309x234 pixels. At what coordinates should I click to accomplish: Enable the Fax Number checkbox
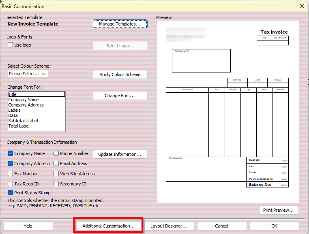click(x=10, y=174)
